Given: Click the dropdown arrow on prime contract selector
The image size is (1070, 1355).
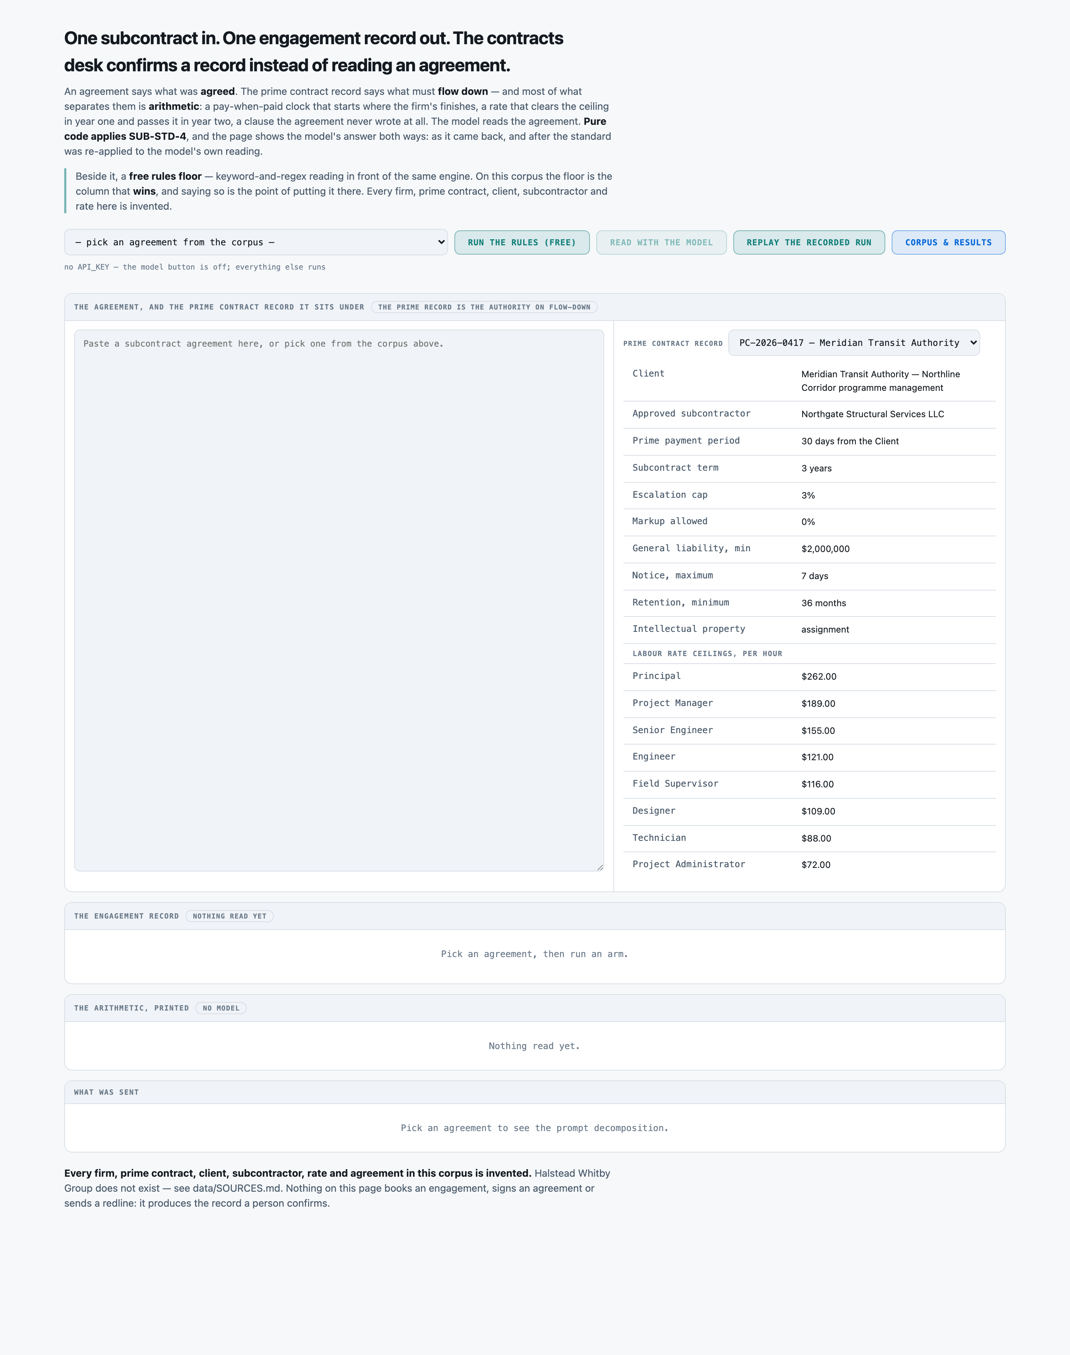Looking at the screenshot, I should (x=973, y=343).
